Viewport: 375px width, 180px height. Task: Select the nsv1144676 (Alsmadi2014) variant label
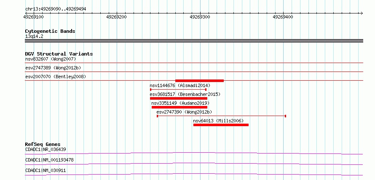click(180, 85)
